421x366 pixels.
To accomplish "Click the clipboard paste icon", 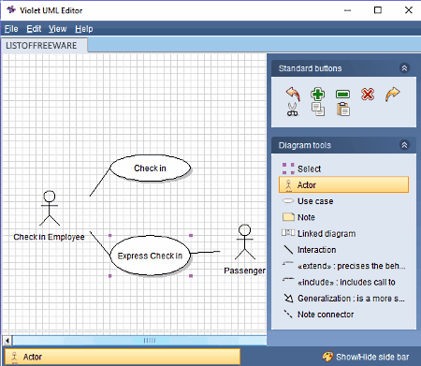I will point(343,110).
